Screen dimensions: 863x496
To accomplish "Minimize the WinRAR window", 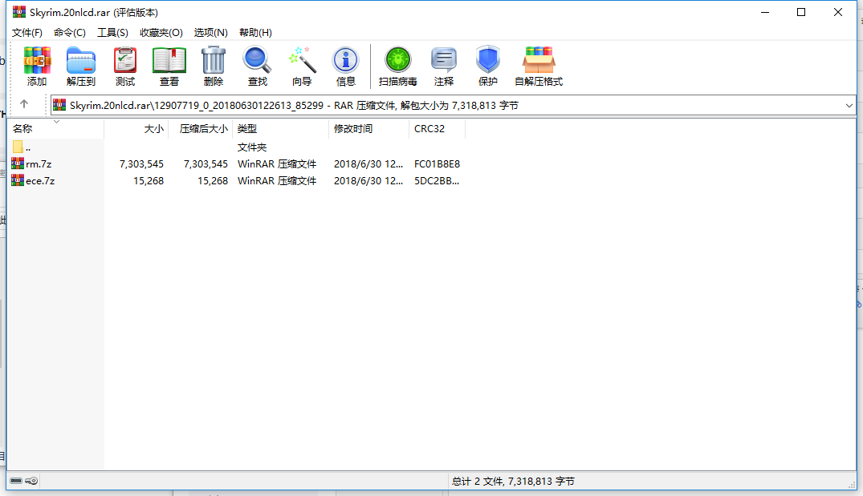I will (x=764, y=12).
